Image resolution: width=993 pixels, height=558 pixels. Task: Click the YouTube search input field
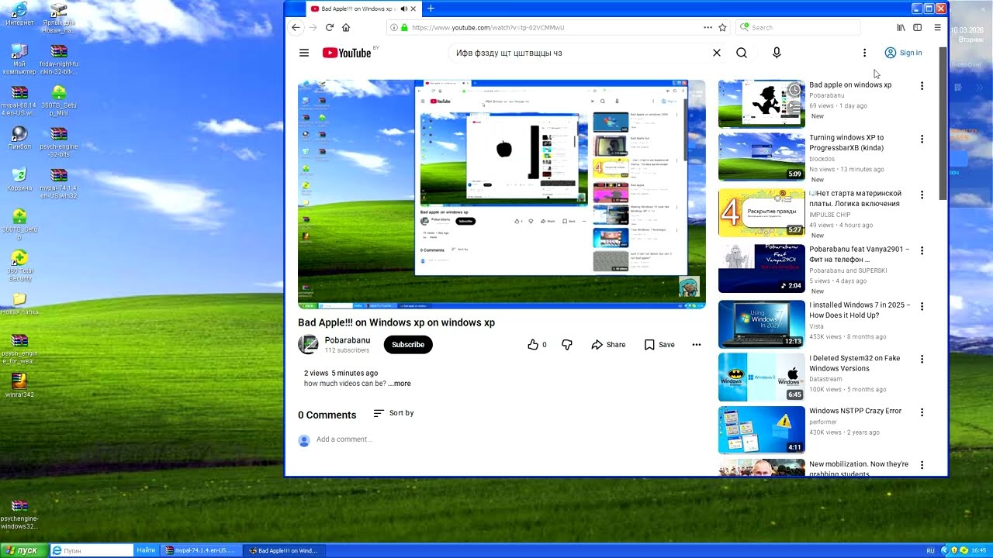tap(578, 53)
